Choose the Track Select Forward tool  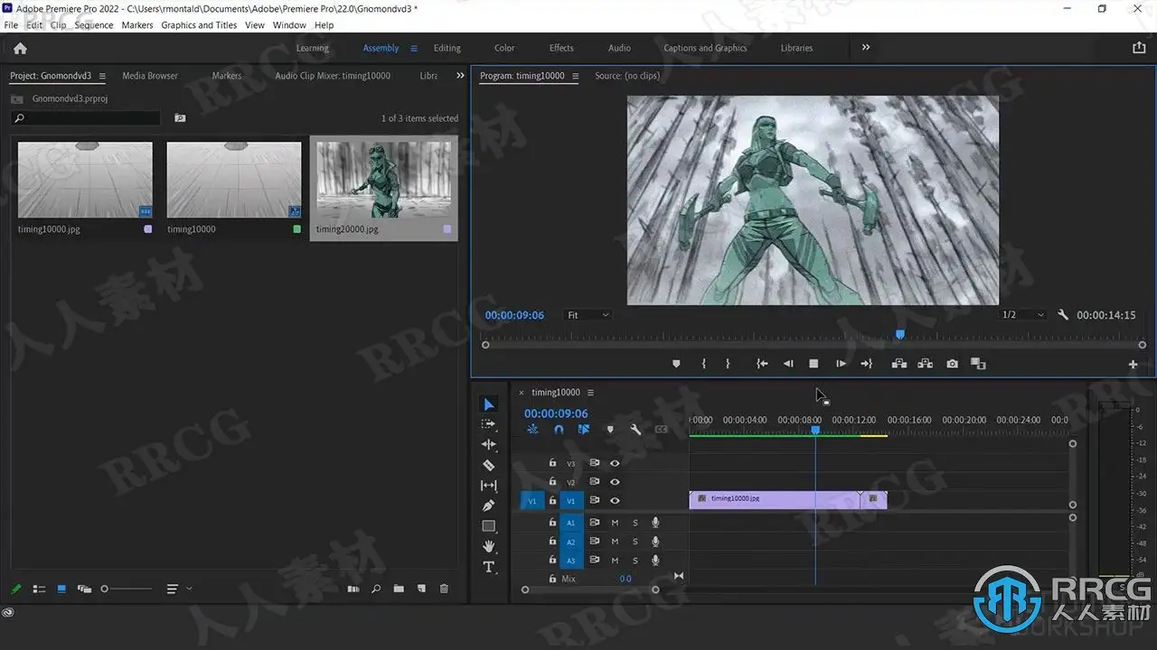tap(488, 424)
